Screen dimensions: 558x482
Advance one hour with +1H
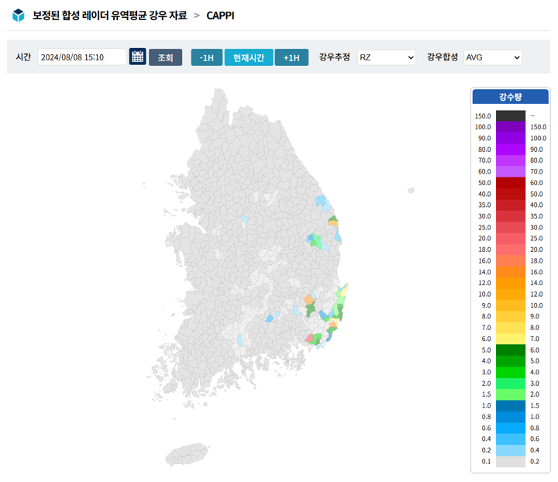(291, 57)
